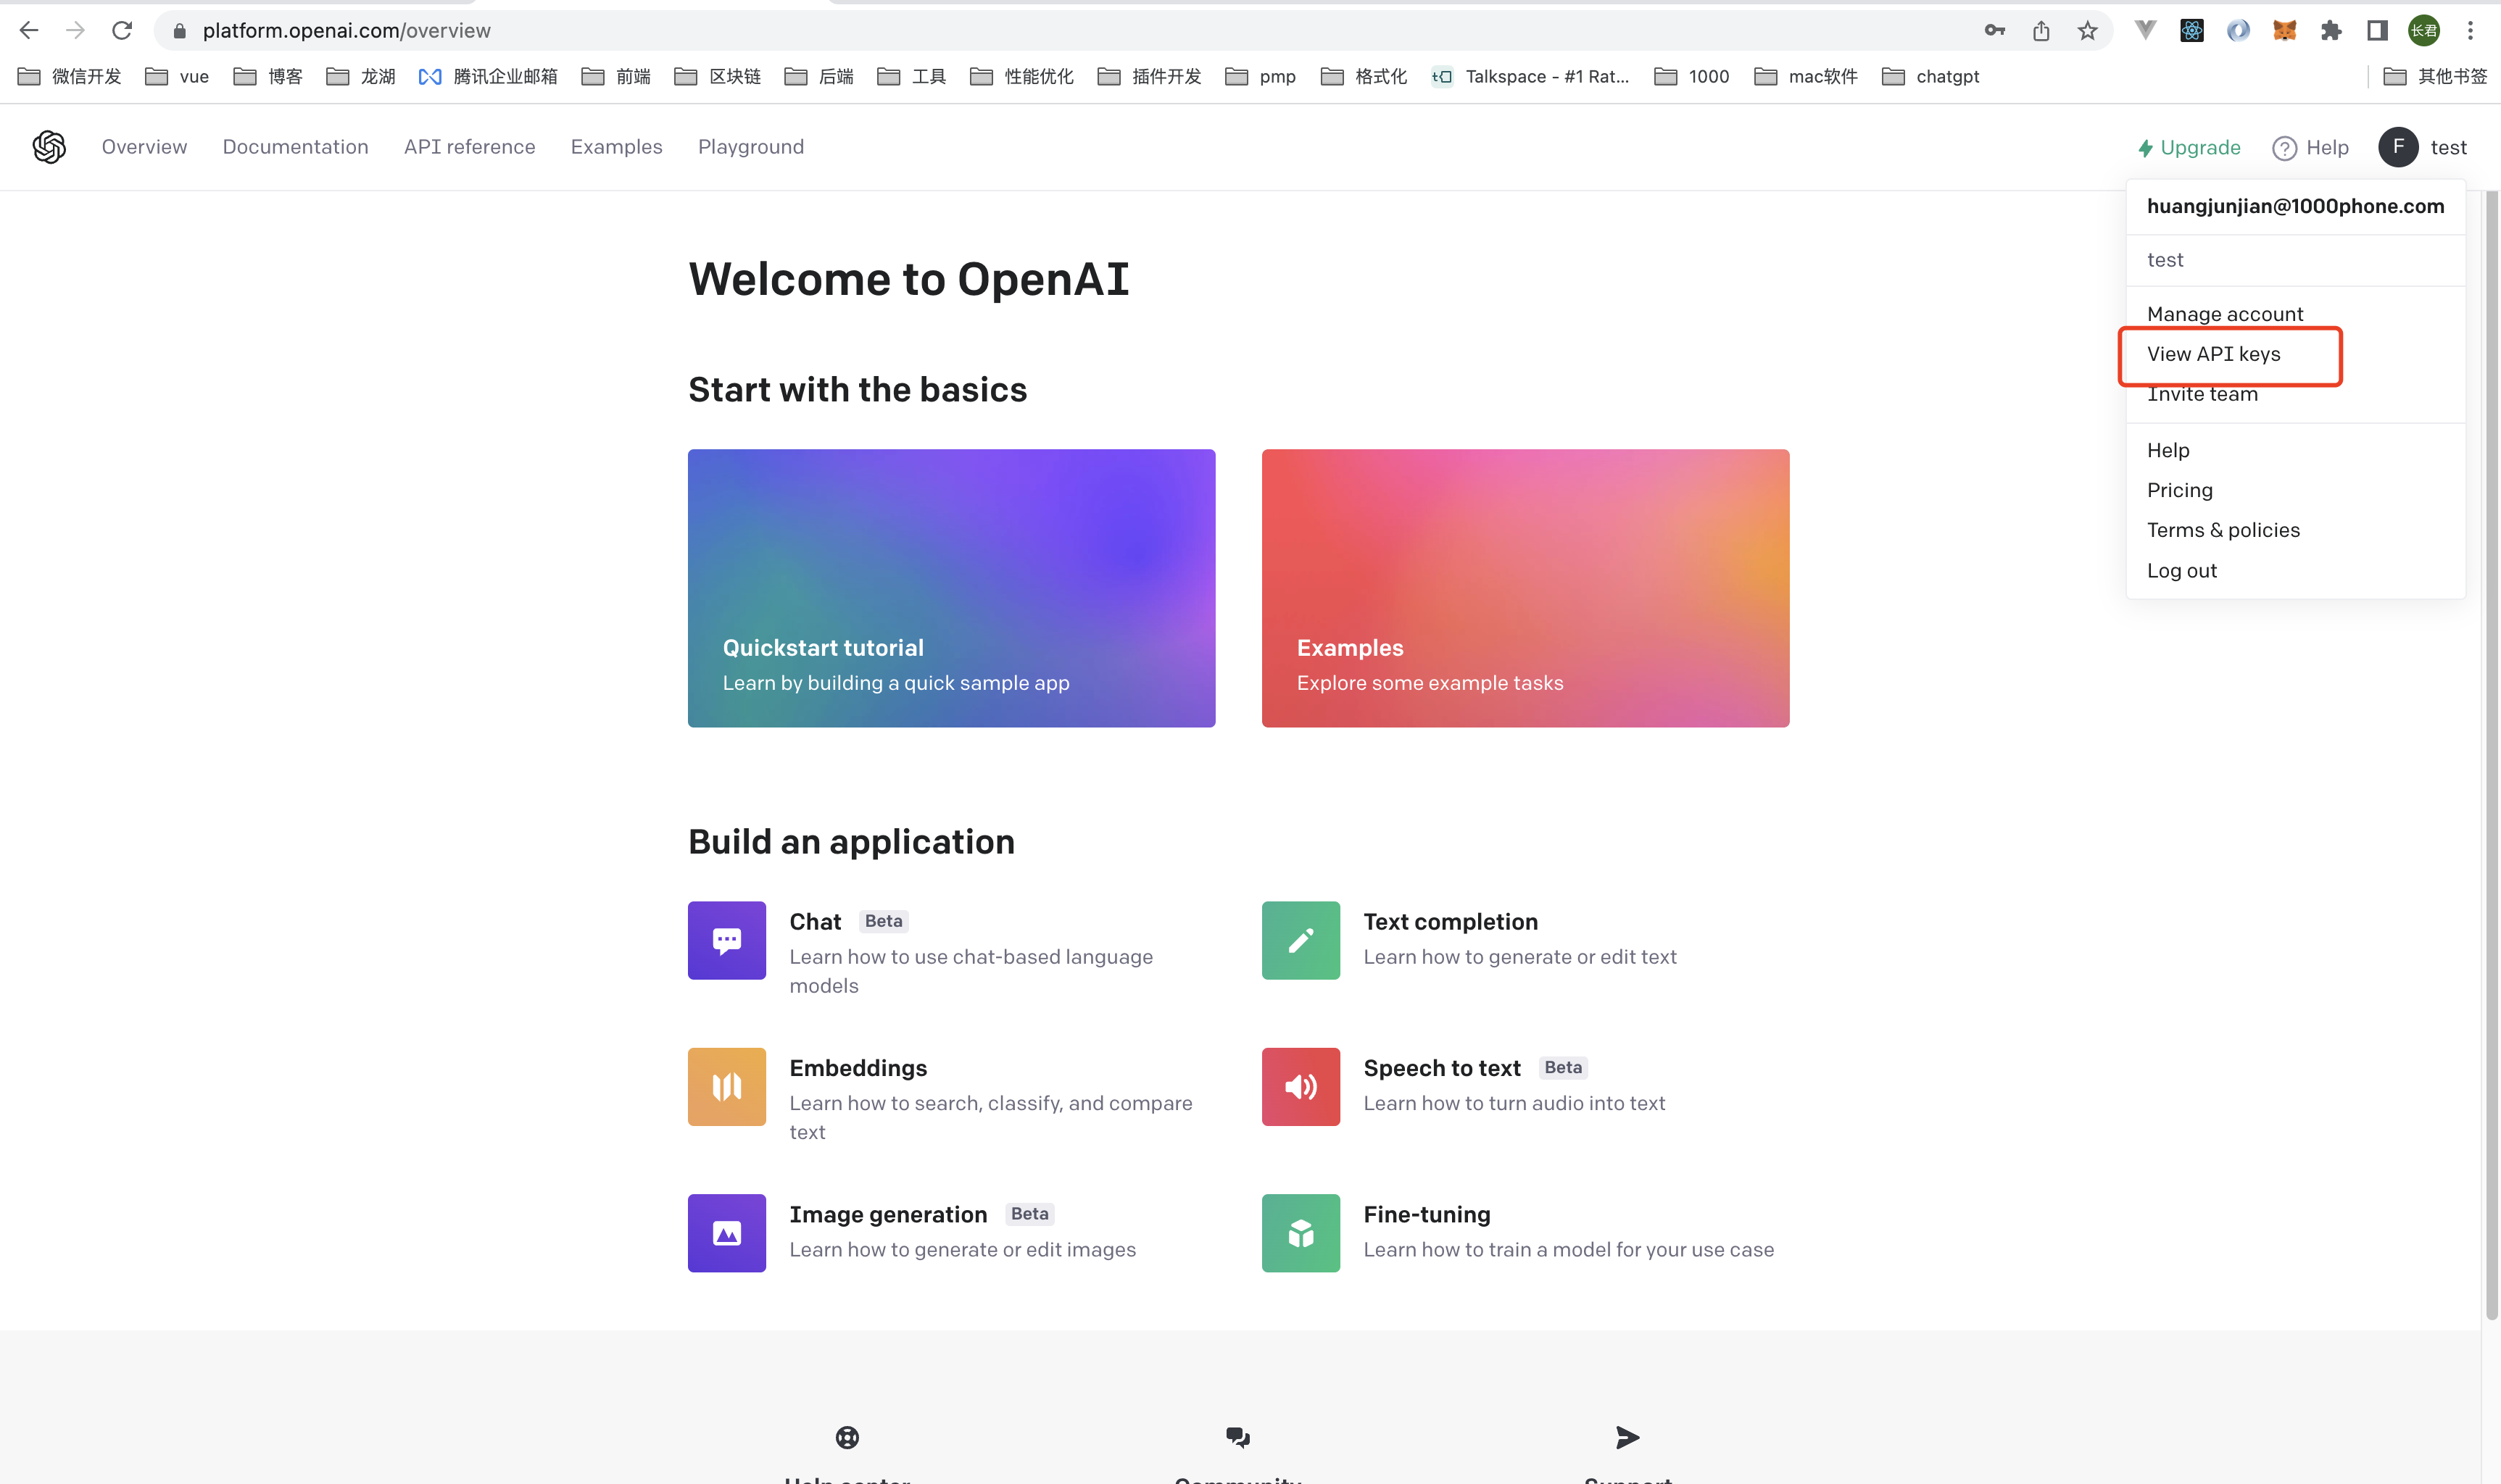Click the green Fine-tuning cube icon
Image resolution: width=2501 pixels, height=1484 pixels.
1301,1233
